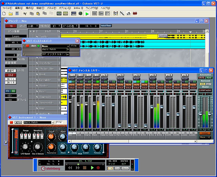
Task: Open Basic Patch dropdown in VST instrument rack
Action: 55,49
